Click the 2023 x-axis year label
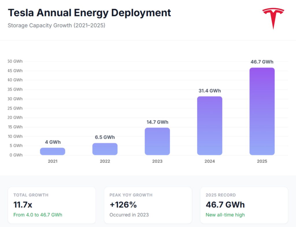This screenshot has height=227, width=296. 157,161
